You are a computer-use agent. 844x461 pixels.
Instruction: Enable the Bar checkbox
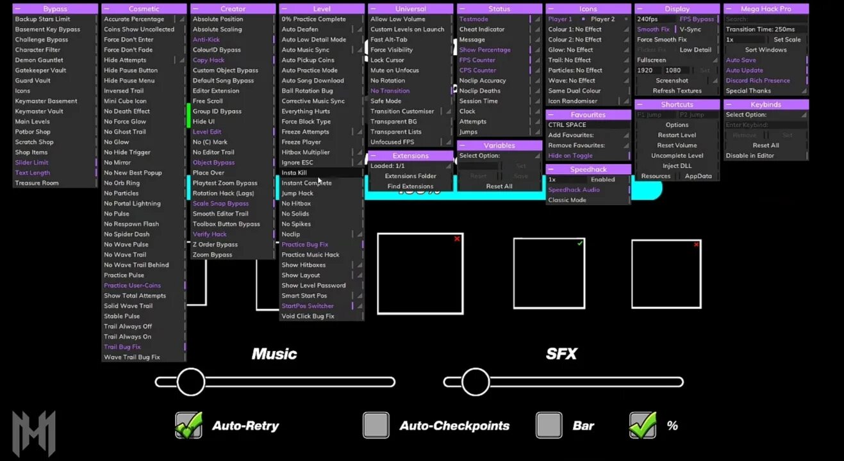pyautogui.click(x=549, y=425)
